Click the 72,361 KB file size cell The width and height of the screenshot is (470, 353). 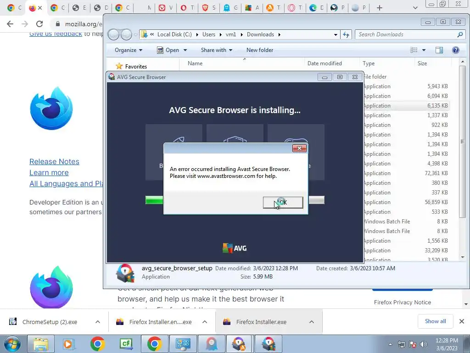pyautogui.click(x=436, y=173)
